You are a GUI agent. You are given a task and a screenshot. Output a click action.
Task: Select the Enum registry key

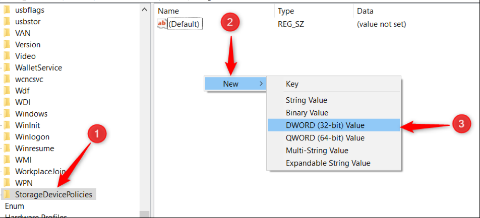pos(14,206)
